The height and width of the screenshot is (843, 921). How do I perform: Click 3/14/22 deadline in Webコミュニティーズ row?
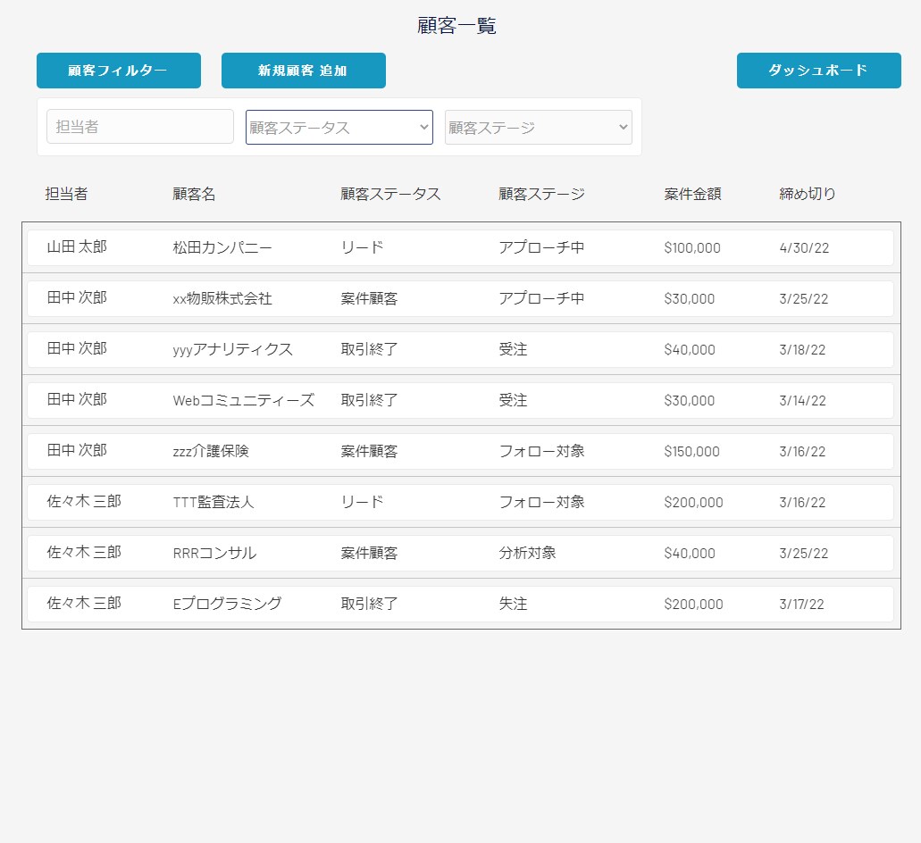[802, 400]
